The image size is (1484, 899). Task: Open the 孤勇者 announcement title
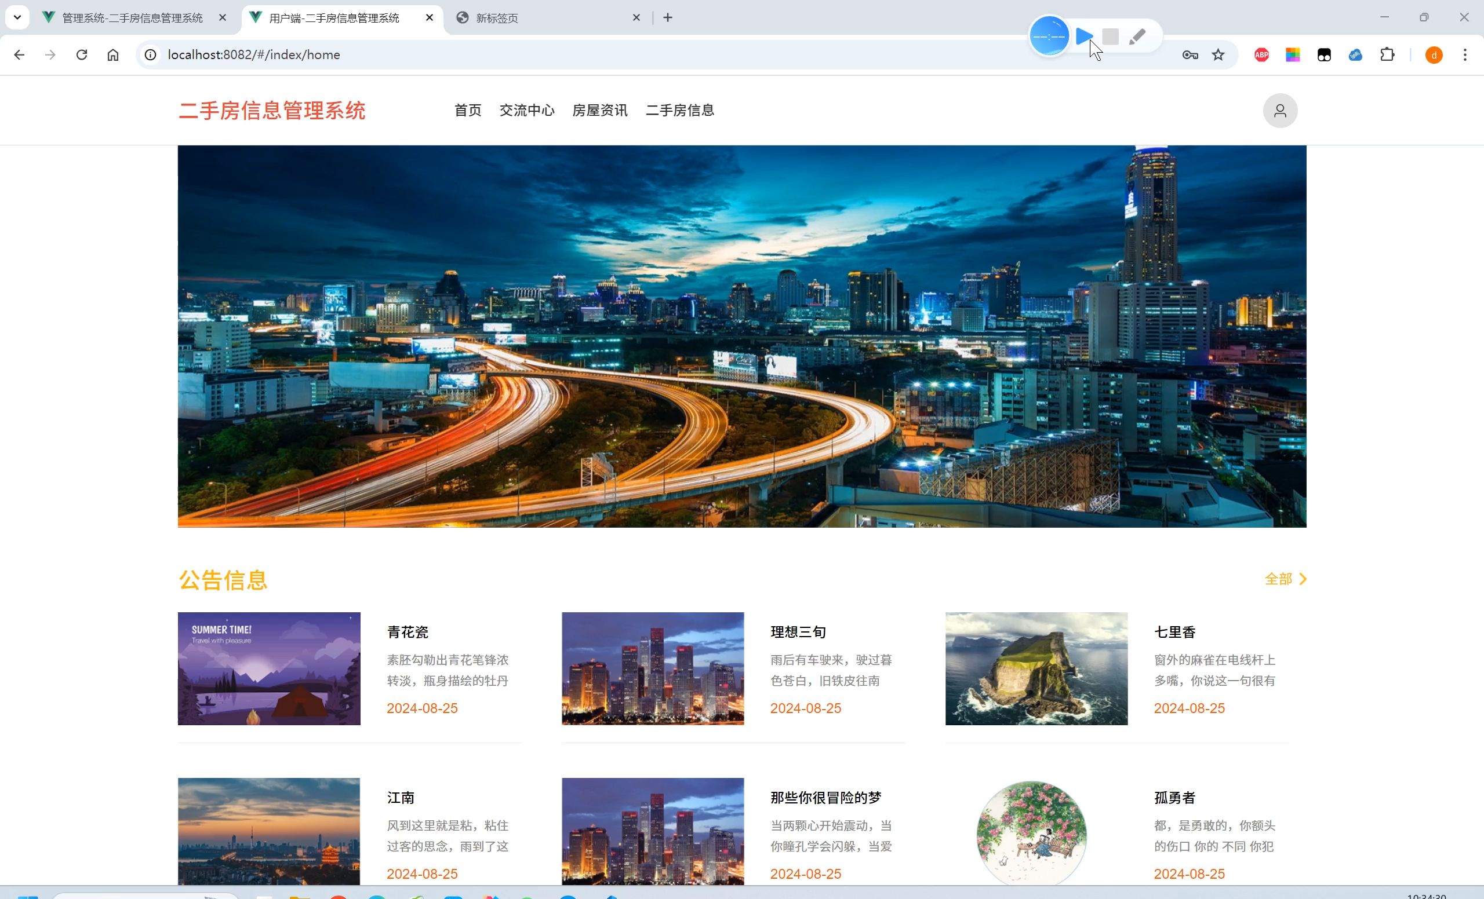pyautogui.click(x=1175, y=797)
